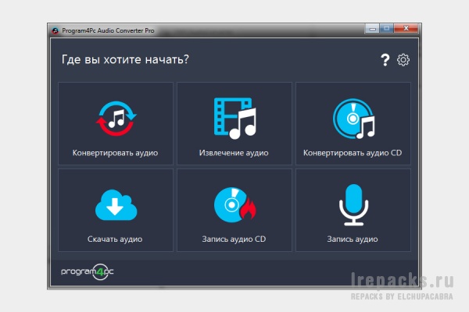Open settings with the gear icon
The height and width of the screenshot is (312, 469).
coord(403,60)
